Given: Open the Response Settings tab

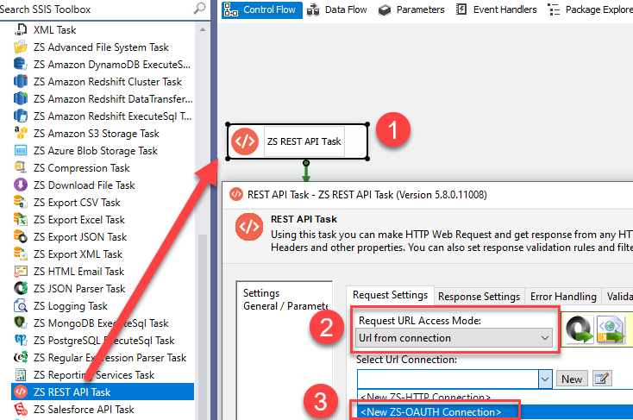Looking at the screenshot, I should tap(479, 297).
